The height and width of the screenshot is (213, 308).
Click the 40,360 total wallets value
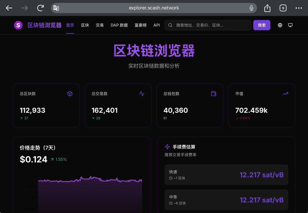(176, 110)
